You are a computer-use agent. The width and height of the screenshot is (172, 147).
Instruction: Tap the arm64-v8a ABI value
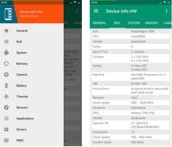138,84
